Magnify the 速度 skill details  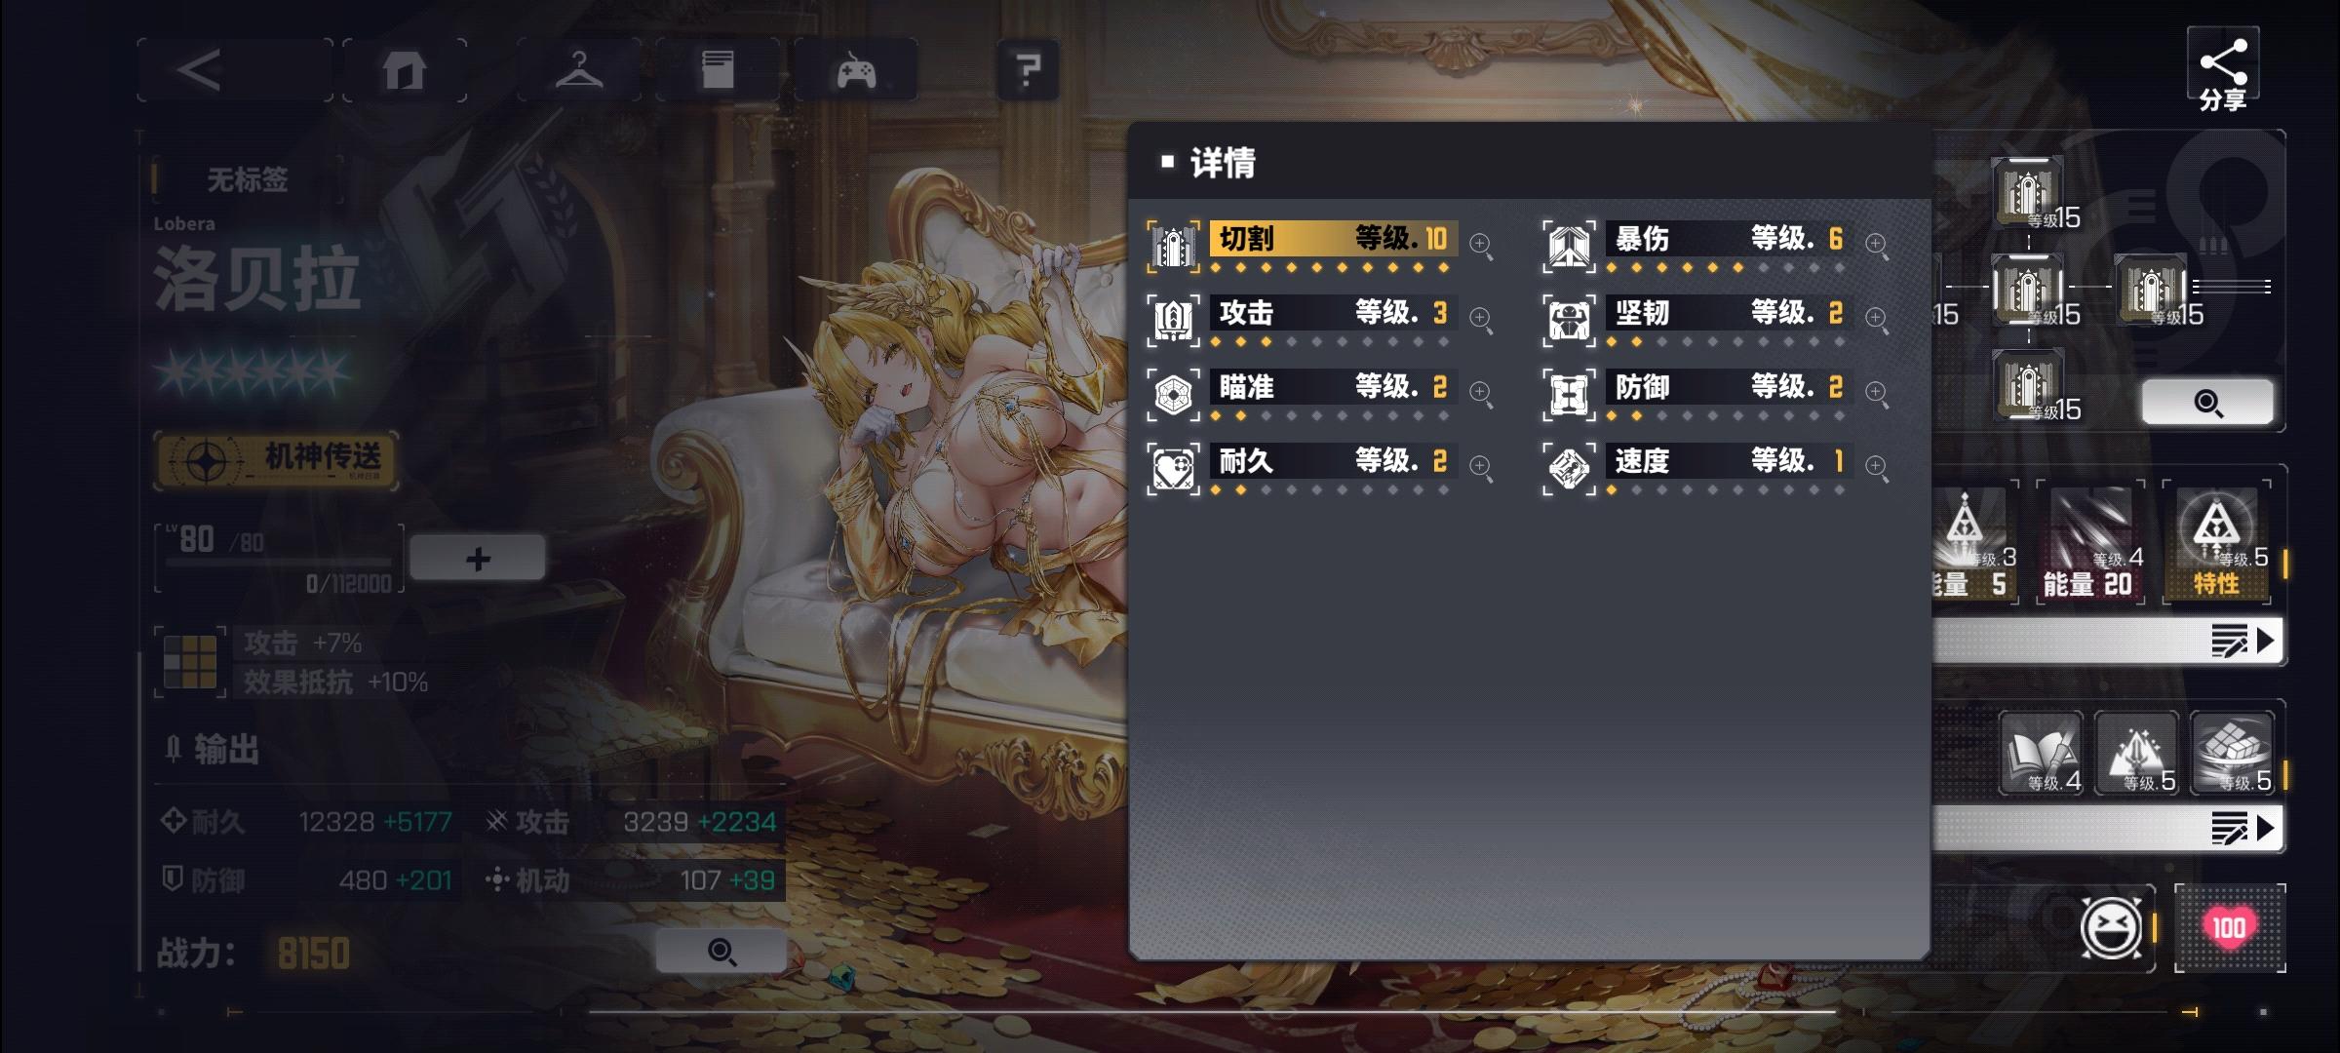click(x=1877, y=467)
